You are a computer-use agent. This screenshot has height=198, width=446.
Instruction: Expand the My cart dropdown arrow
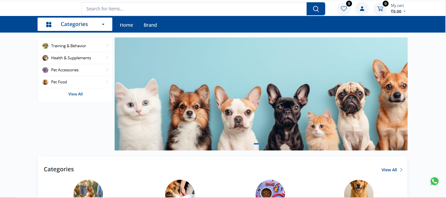pos(405,12)
